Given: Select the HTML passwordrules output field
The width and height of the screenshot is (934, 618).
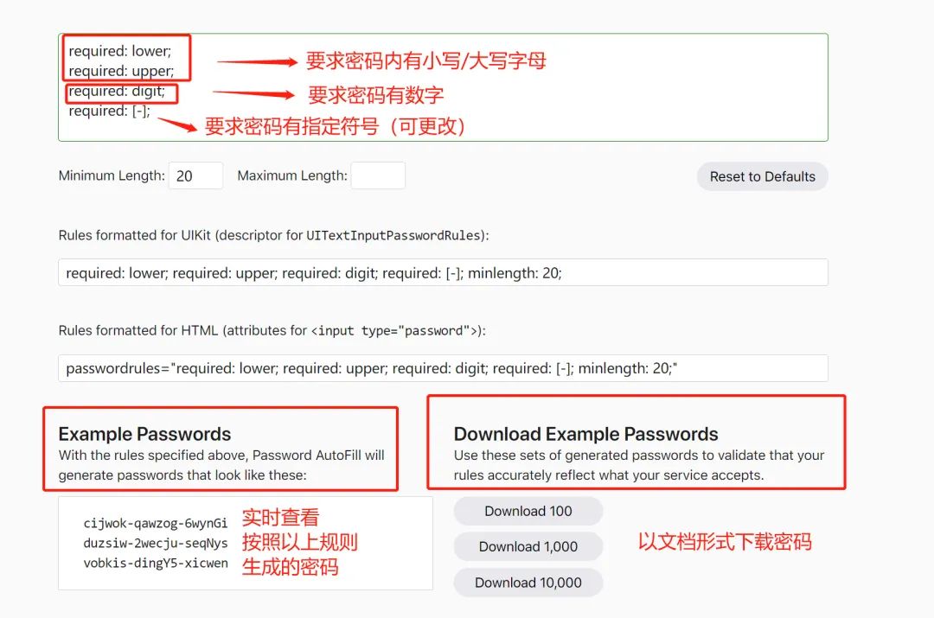Looking at the screenshot, I should tap(443, 368).
